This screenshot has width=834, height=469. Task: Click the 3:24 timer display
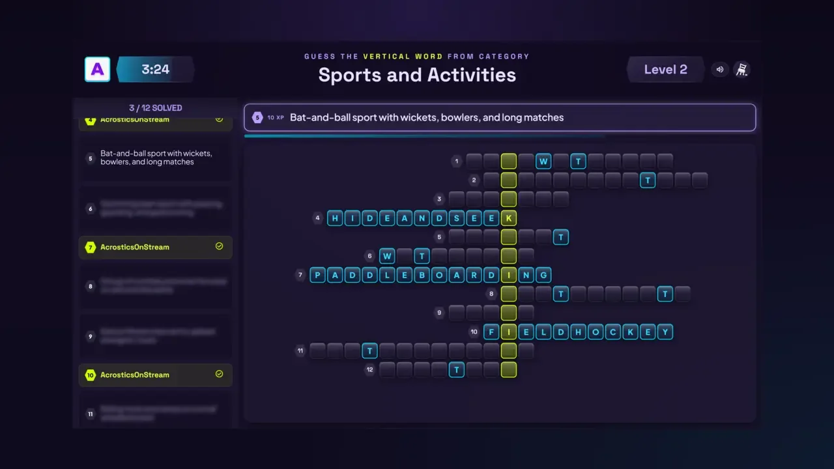[155, 69]
